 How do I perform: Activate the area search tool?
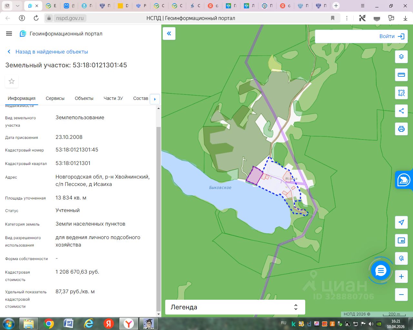pyautogui.click(x=401, y=93)
